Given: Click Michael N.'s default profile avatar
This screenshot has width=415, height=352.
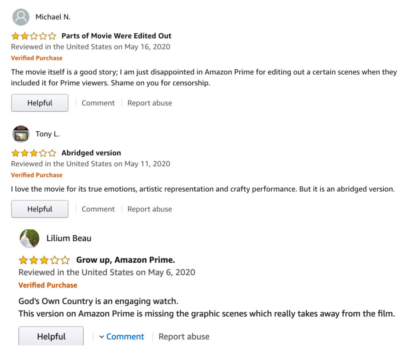Looking at the screenshot, I should (x=21, y=17).
